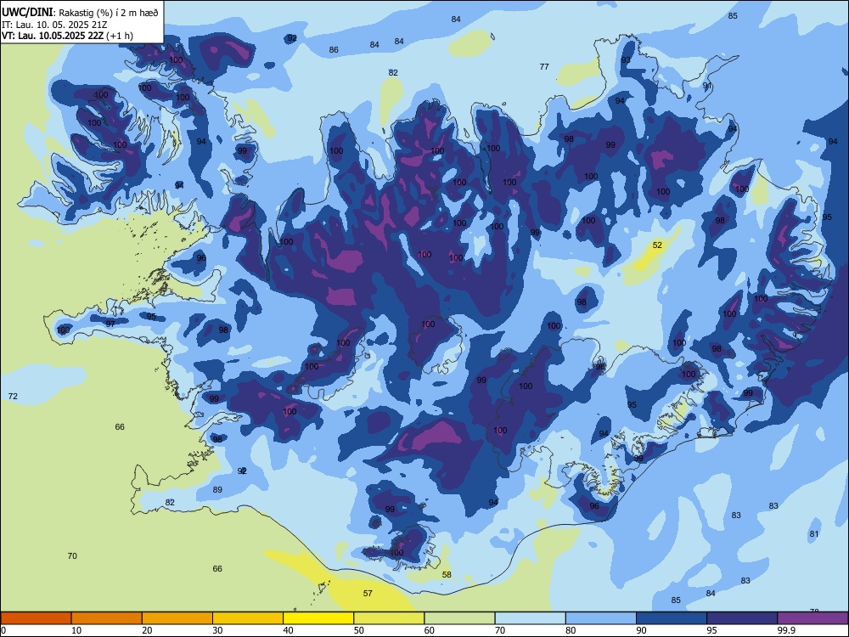The image size is (849, 637).
Task: Select the 'IT: Lau. 10. 05. 2025 21Z' line
Action: pos(56,25)
